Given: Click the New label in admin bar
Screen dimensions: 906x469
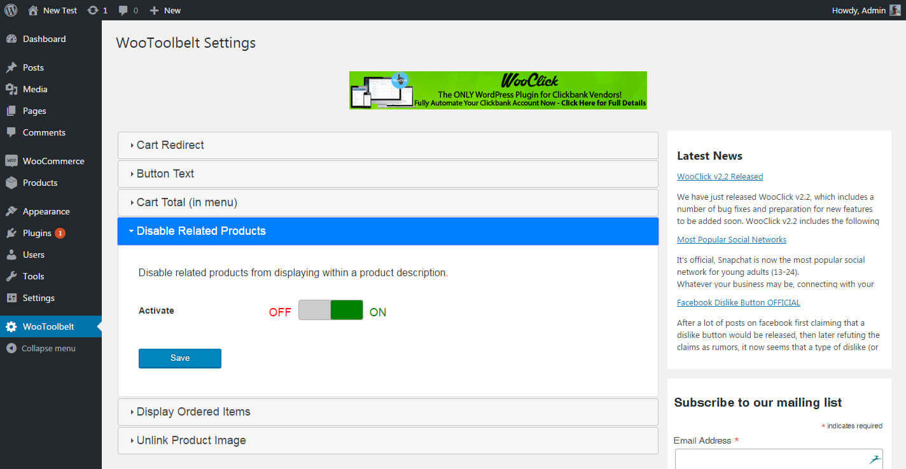Looking at the screenshot, I should tap(172, 10).
